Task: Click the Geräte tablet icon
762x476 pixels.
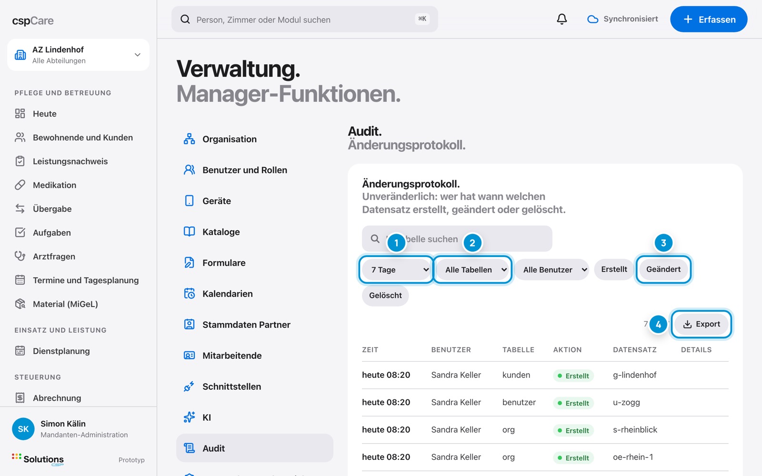Action: click(190, 201)
